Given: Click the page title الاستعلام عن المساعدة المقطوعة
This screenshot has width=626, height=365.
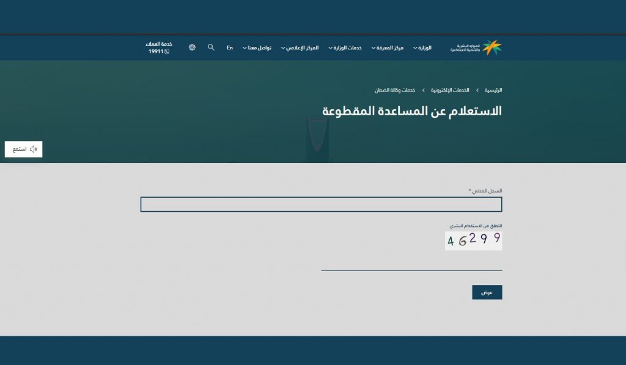Looking at the screenshot, I should pyautogui.click(x=411, y=110).
